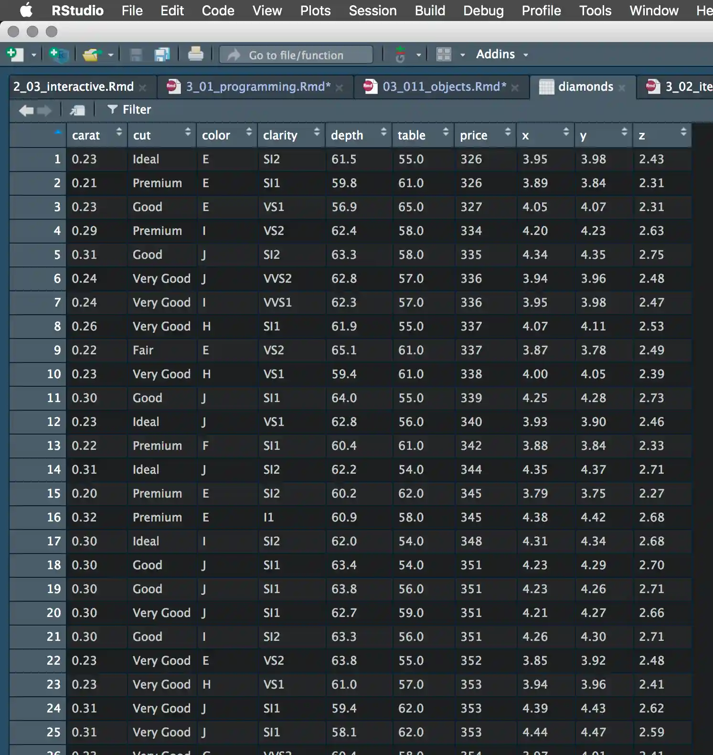This screenshot has width=713, height=755.
Task: Switch to the 3_01_programming.Rmd tab
Action: [x=258, y=86]
